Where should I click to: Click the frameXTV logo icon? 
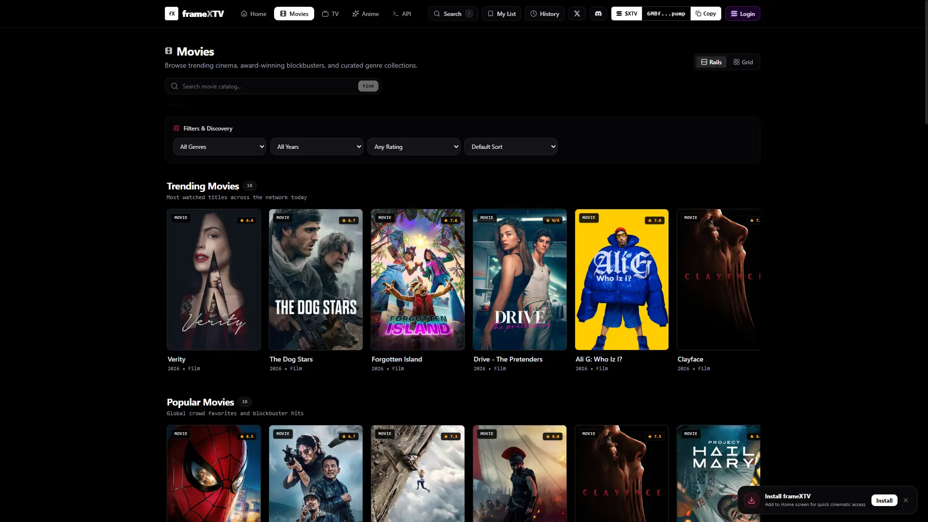(x=172, y=14)
